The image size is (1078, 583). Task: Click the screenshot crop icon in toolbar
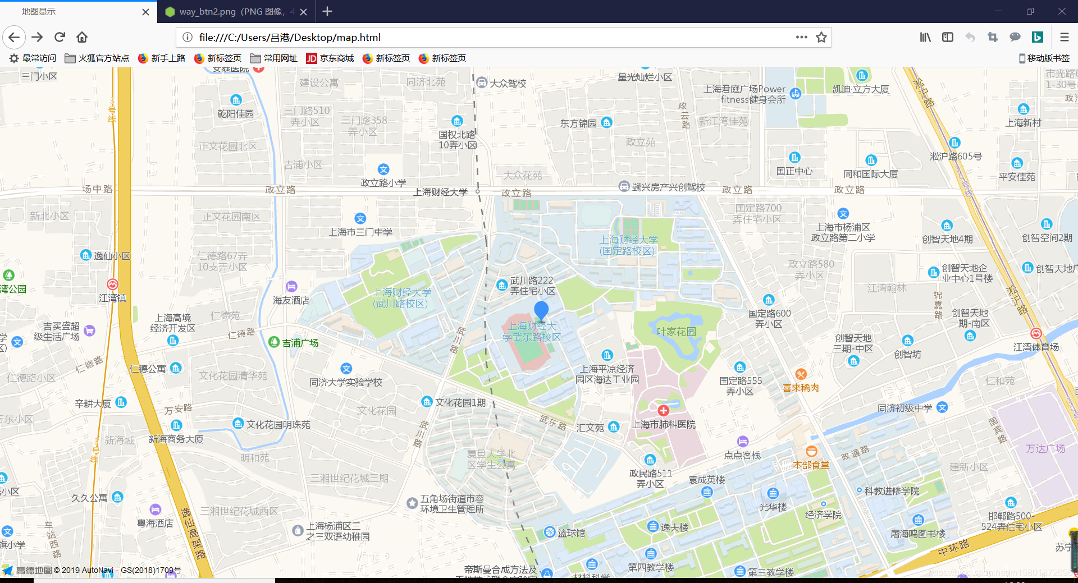point(993,38)
